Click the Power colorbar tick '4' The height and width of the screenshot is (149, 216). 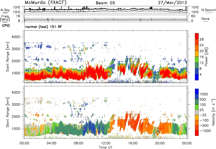click(200, 74)
